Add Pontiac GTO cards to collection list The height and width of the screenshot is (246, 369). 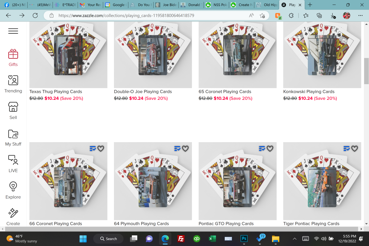[x=262, y=148]
